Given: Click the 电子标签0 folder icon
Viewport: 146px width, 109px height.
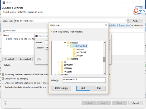Looking at the screenshot, I should pyautogui.click(x=62, y=65).
